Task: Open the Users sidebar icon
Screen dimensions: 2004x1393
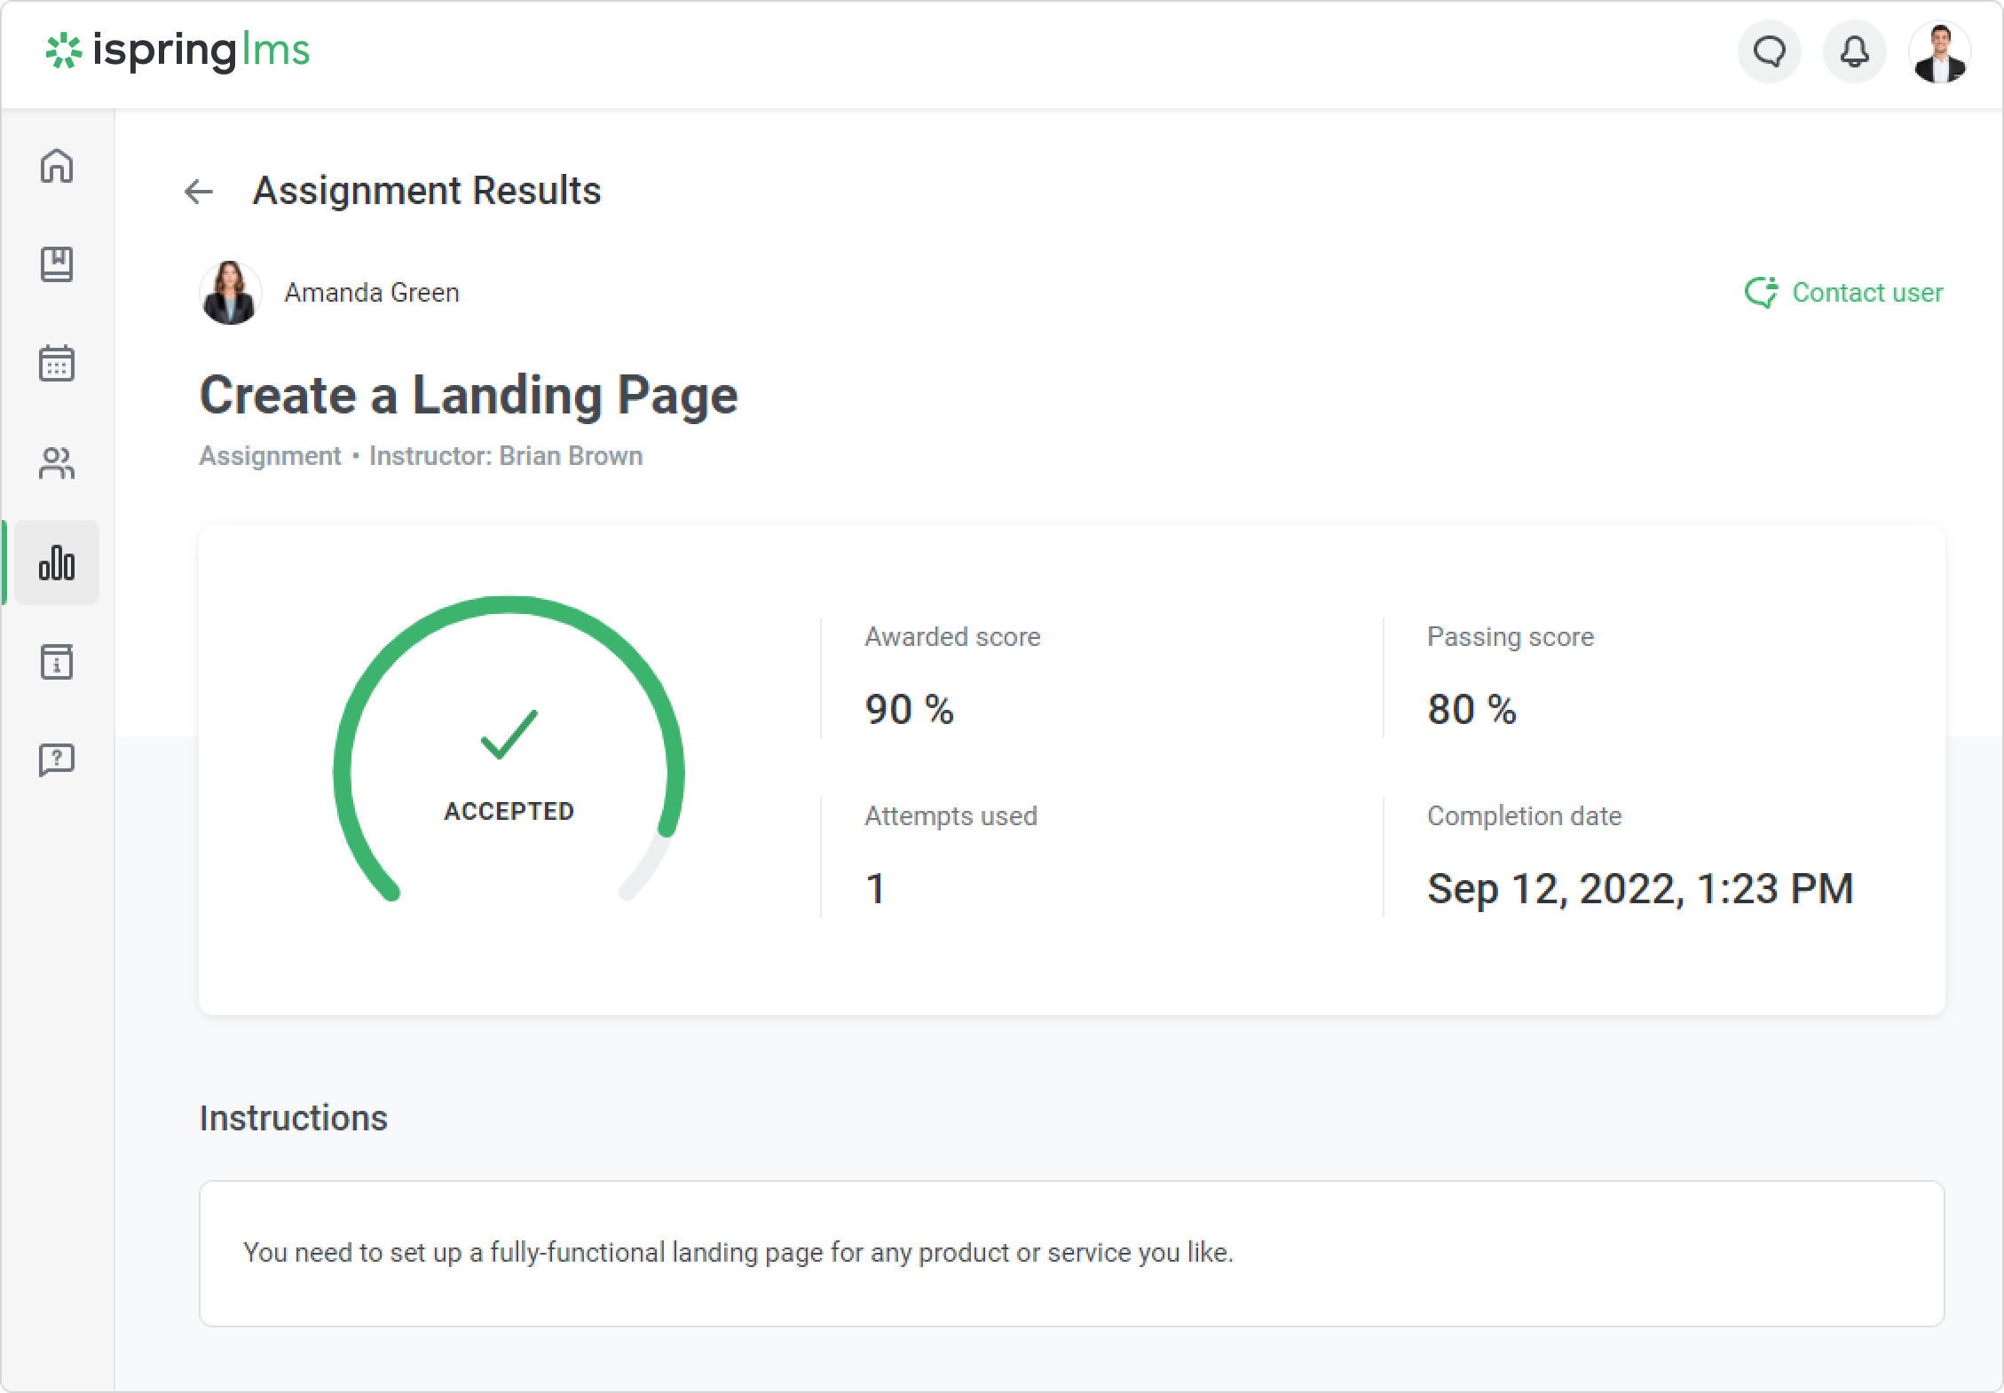Action: 57,463
